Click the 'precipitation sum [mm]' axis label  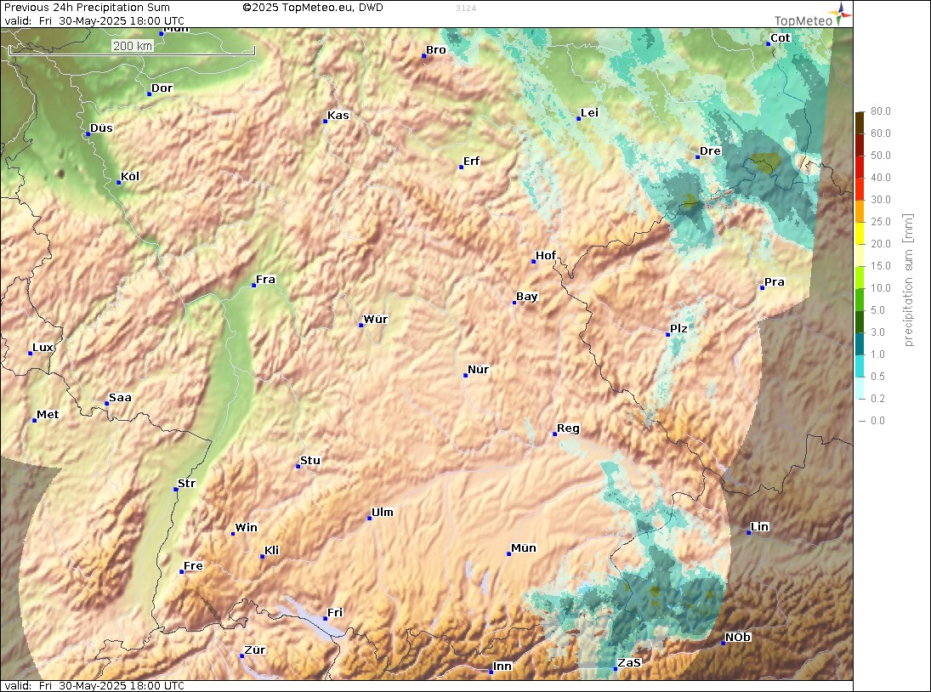point(908,281)
